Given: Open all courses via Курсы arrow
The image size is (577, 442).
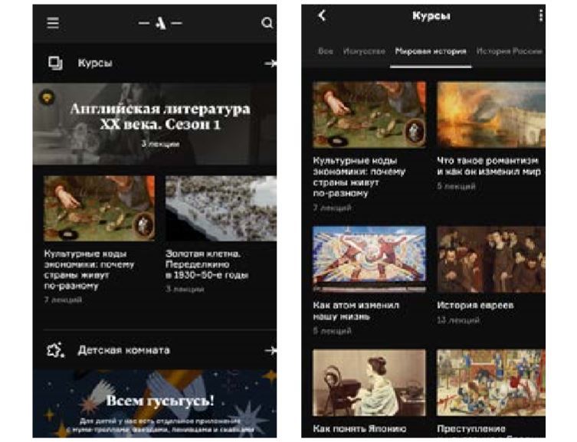Looking at the screenshot, I should pos(270,64).
